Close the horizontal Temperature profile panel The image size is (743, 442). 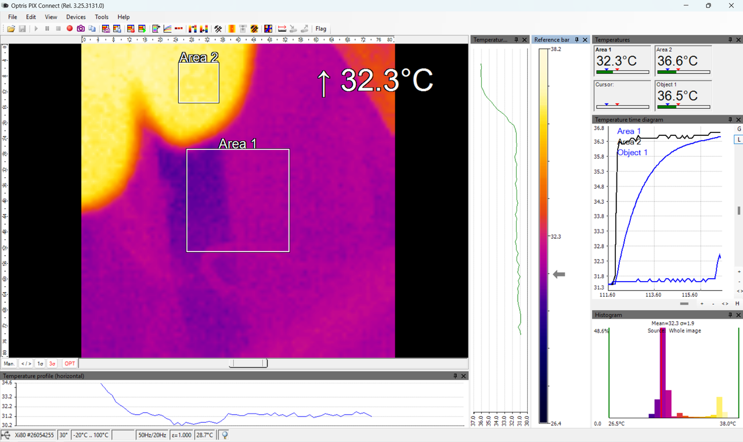click(463, 376)
